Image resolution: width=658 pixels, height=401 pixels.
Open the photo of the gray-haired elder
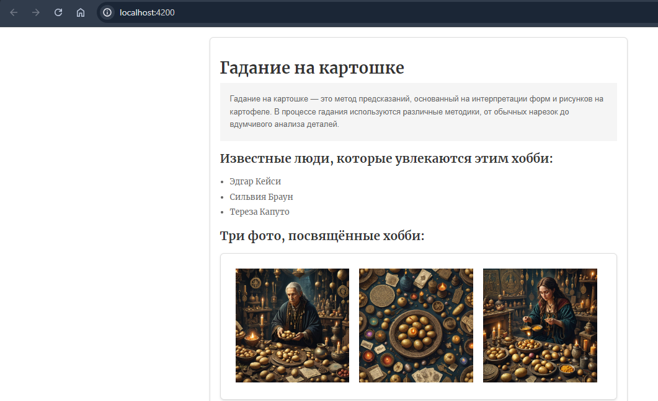(292, 325)
